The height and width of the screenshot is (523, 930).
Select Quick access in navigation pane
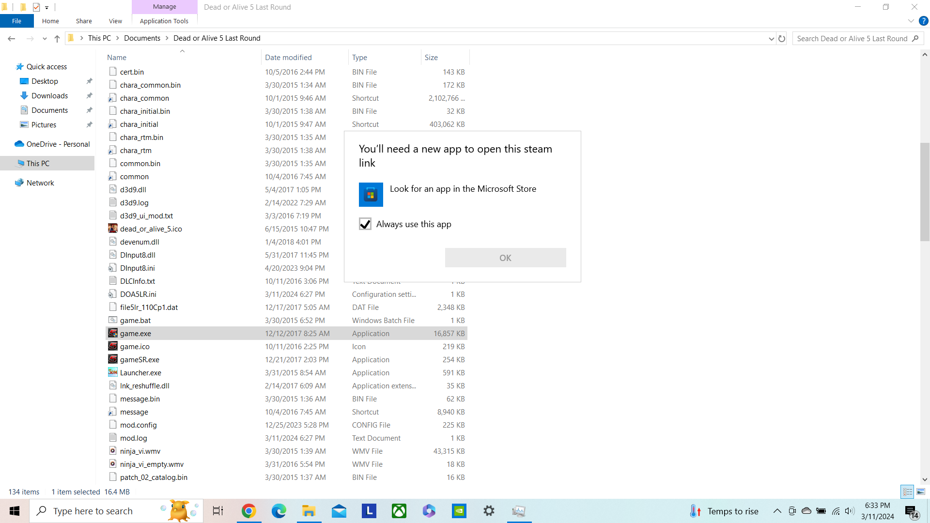(46, 66)
